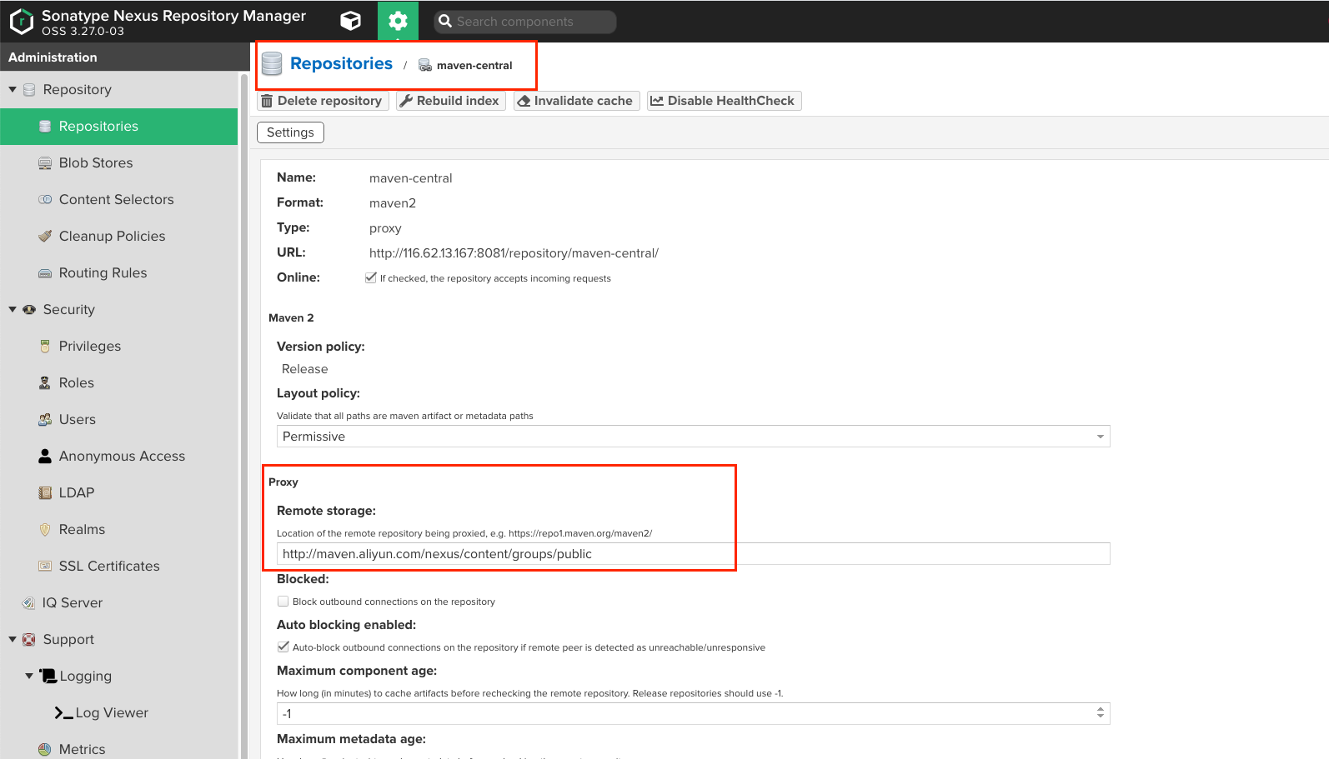
Task: Click the Repositories breadcrumb link
Action: coord(341,63)
